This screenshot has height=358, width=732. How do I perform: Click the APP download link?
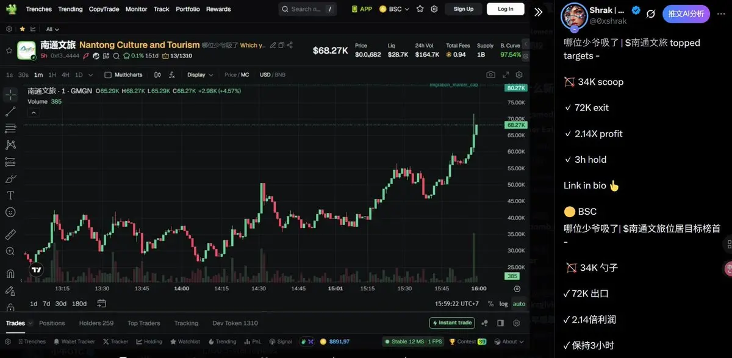pyautogui.click(x=362, y=9)
